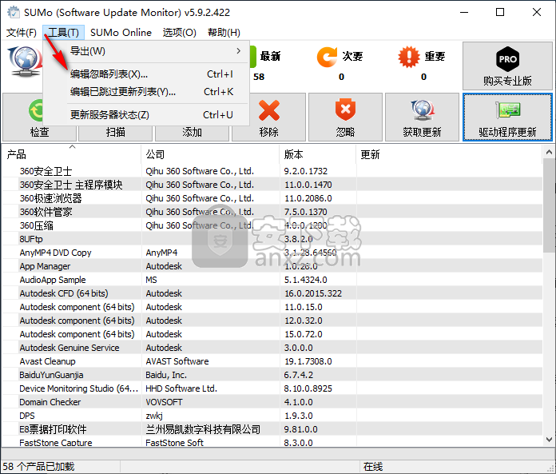This screenshot has height=474, width=556.
Task: Click the vertical scrollbar thumb
Action: click(x=549, y=205)
